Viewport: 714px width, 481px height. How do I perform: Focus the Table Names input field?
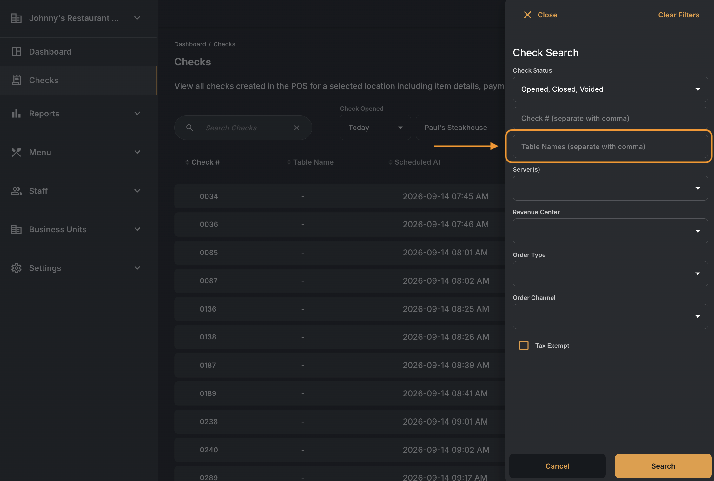[610, 147]
